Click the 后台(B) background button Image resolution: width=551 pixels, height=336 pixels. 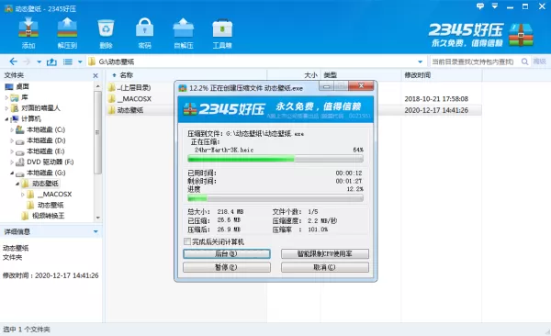pyautogui.click(x=227, y=253)
